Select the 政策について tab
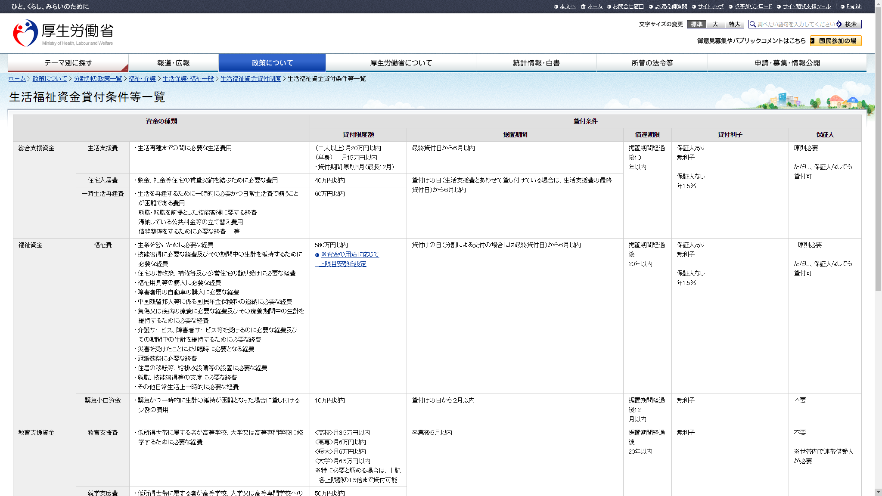The height and width of the screenshot is (496, 882). [x=272, y=63]
